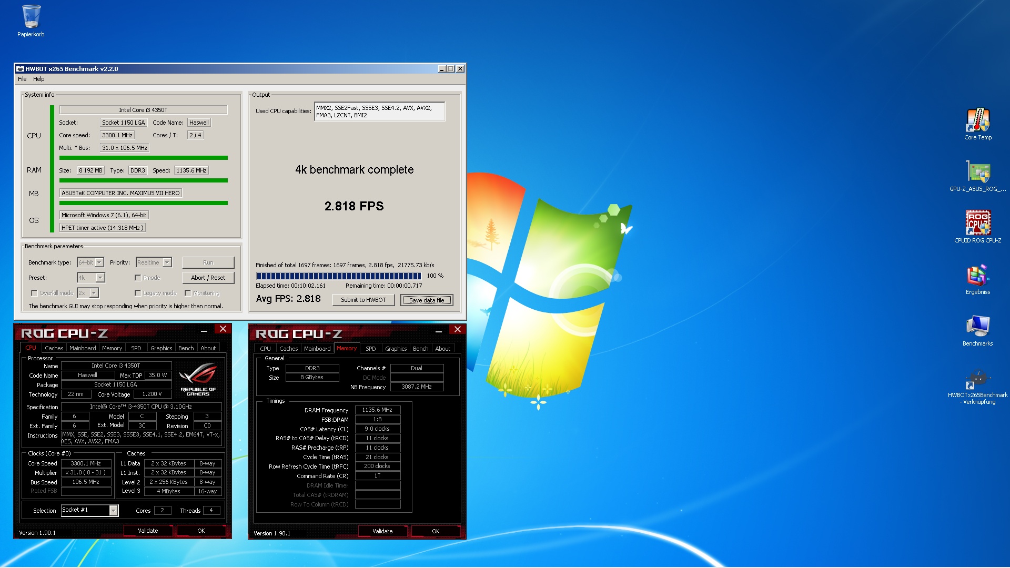This screenshot has height=568, width=1010.
Task: Click Validate in left CPU-Z window
Action: 148,531
